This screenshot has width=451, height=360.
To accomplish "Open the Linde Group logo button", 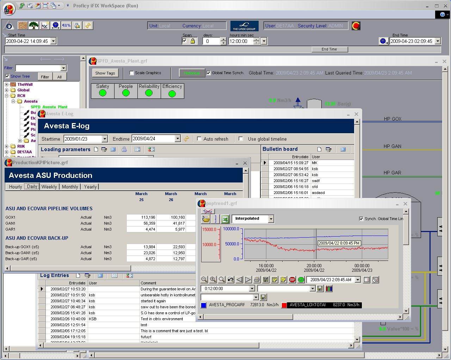I will pos(245,26).
